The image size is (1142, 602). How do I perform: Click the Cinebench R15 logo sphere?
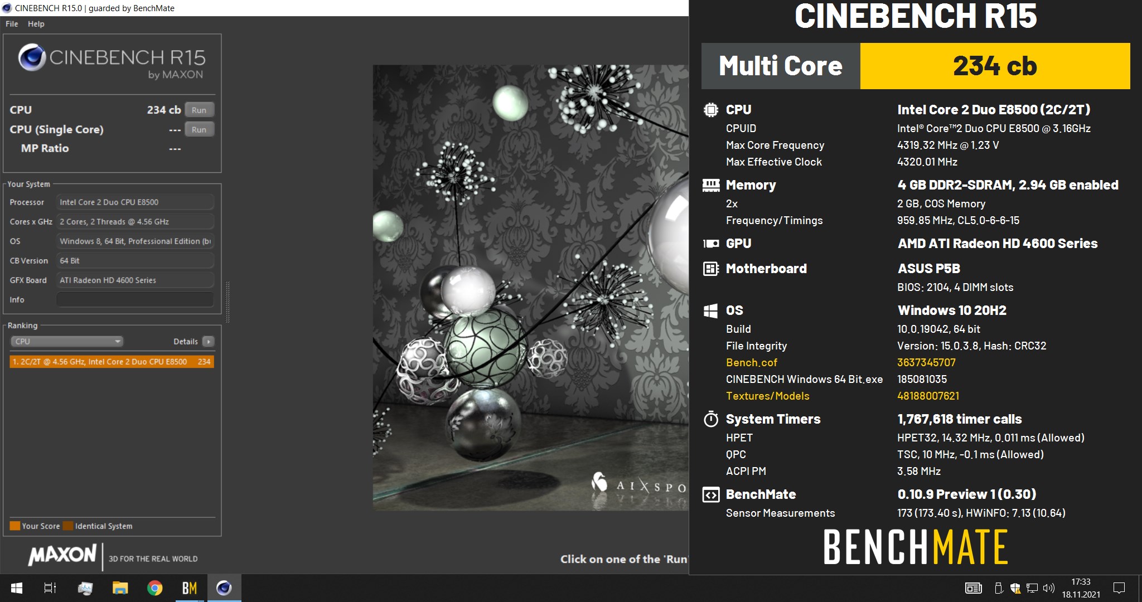pos(32,57)
